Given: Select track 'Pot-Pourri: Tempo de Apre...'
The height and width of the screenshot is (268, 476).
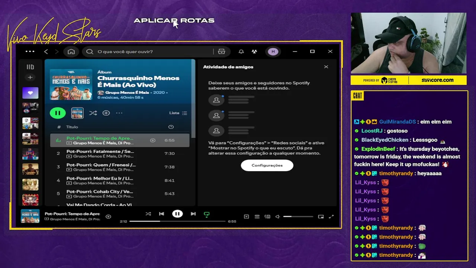Looking at the screenshot, I should tap(120, 140).
